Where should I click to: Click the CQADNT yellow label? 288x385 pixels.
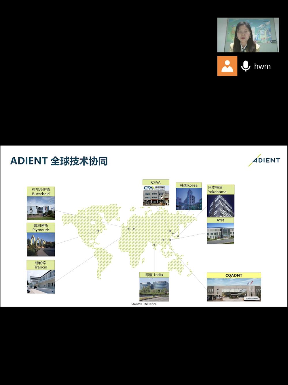[x=234, y=275]
